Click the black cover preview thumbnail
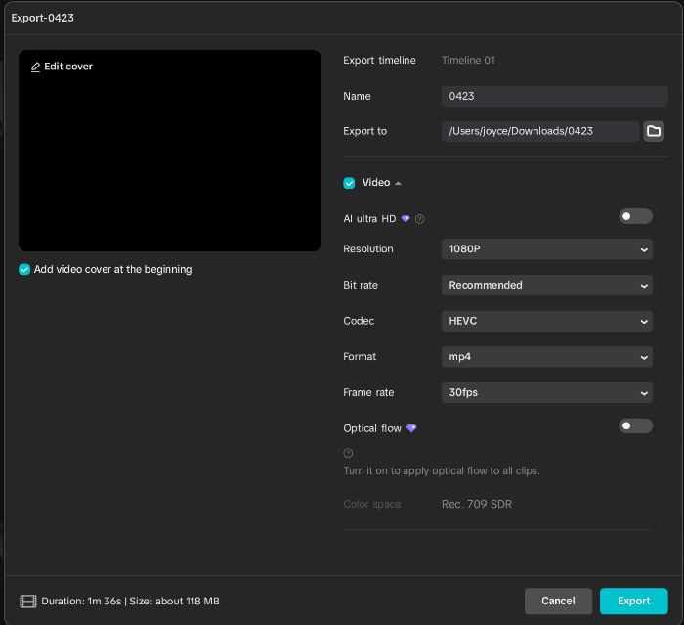 click(169, 151)
